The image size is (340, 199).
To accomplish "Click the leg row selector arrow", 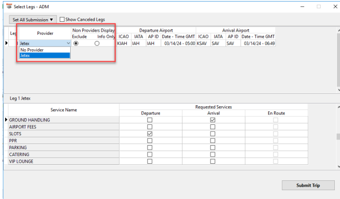I will coord(7,43).
